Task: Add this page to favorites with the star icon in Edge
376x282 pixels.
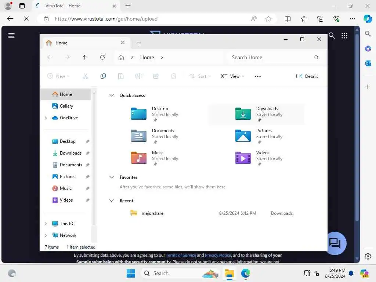Action: click(268, 19)
